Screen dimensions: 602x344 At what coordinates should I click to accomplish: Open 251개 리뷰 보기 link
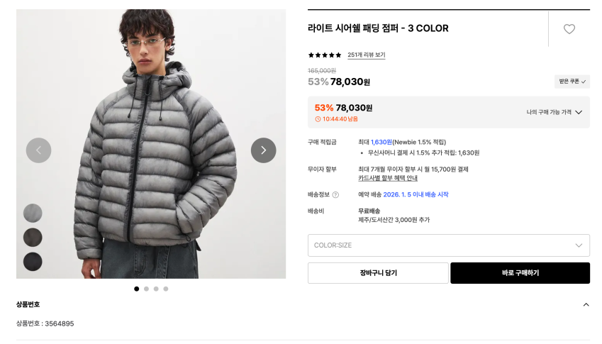pos(366,55)
